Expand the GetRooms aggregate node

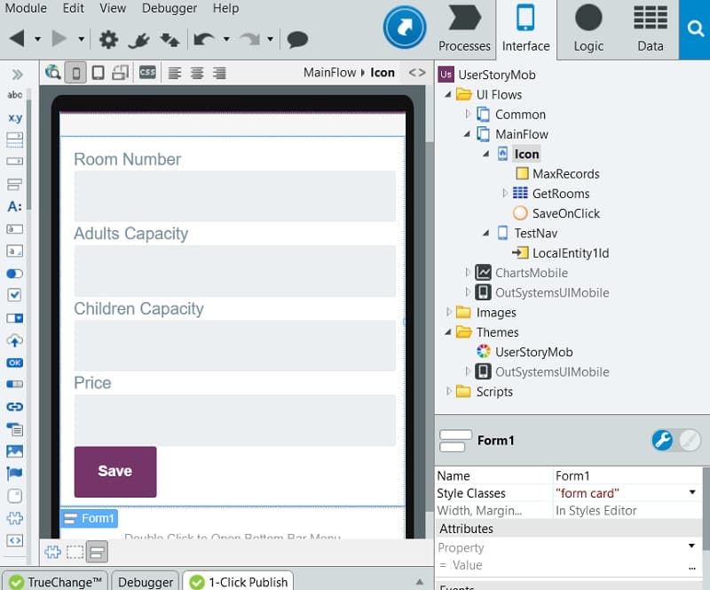(x=505, y=194)
